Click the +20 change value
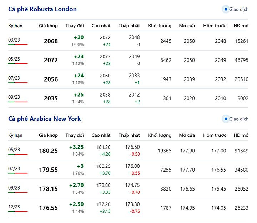Screen dimensions: 257x223 click(x=79, y=37)
